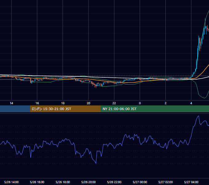
Task: Click the 5/26 16:00 label on the lower axis
Action: click(37, 182)
